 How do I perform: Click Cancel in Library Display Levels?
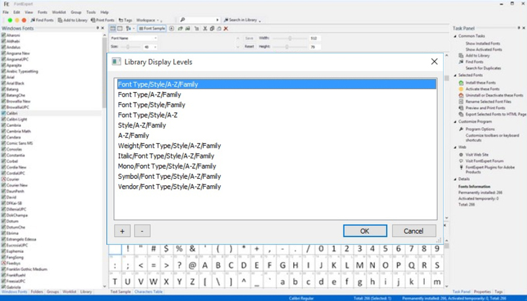click(414, 231)
